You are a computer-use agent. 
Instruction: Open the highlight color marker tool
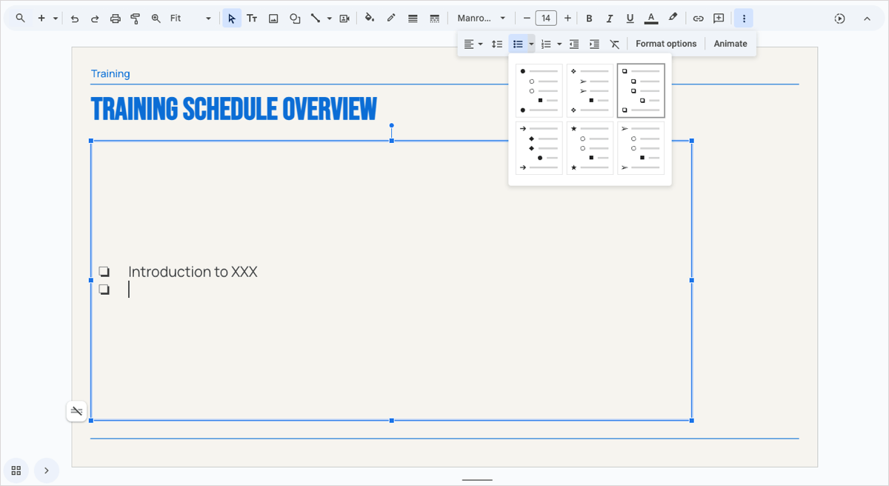(x=673, y=19)
